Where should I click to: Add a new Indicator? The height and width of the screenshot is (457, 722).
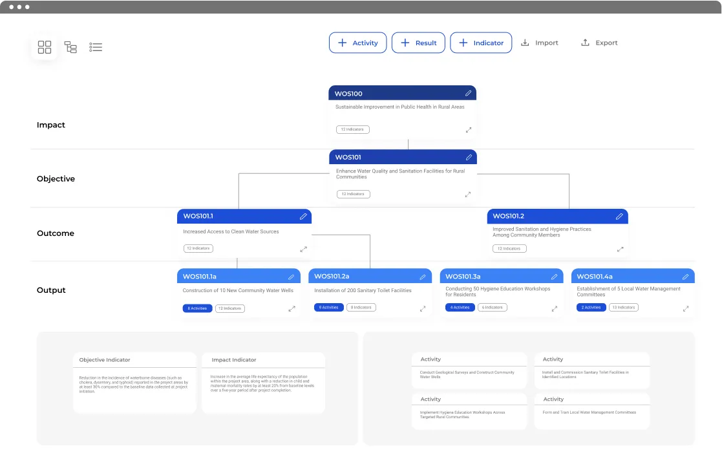tap(481, 43)
